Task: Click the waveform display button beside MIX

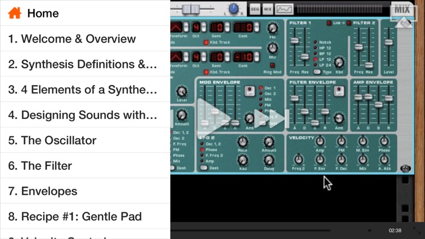Action: coord(284,9)
